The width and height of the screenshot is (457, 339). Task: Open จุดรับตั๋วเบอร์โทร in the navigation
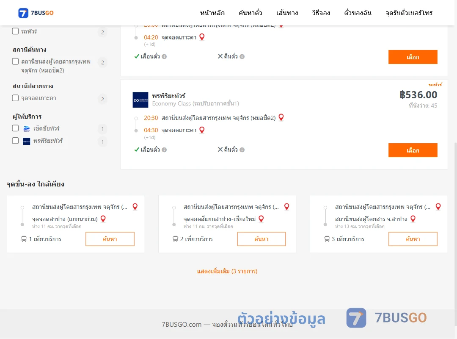(x=409, y=13)
